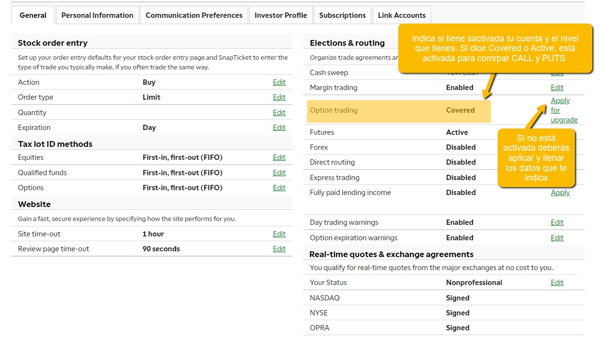The height and width of the screenshot is (338, 601).
Task: Edit Qualified funds tax lot method
Action: tap(279, 173)
